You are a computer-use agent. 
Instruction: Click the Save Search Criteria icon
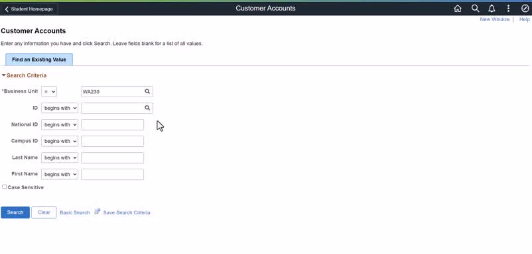click(x=98, y=212)
